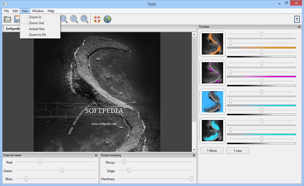Click the Blue channel slider handle
The height and width of the screenshot is (186, 304).
pos(26,179)
